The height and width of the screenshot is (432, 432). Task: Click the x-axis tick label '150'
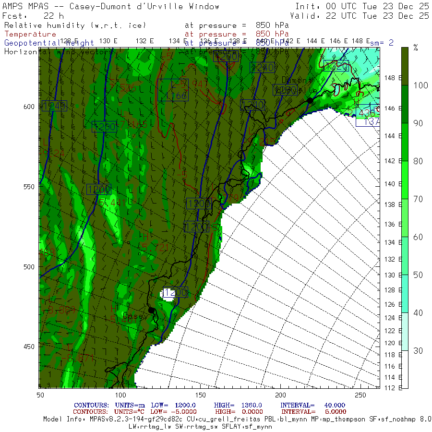[x=200, y=395]
